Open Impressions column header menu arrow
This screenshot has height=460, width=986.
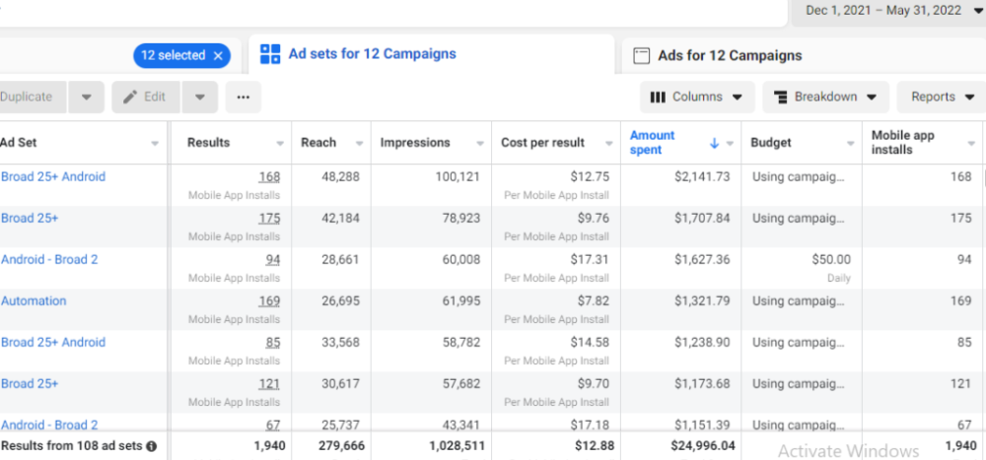480,143
